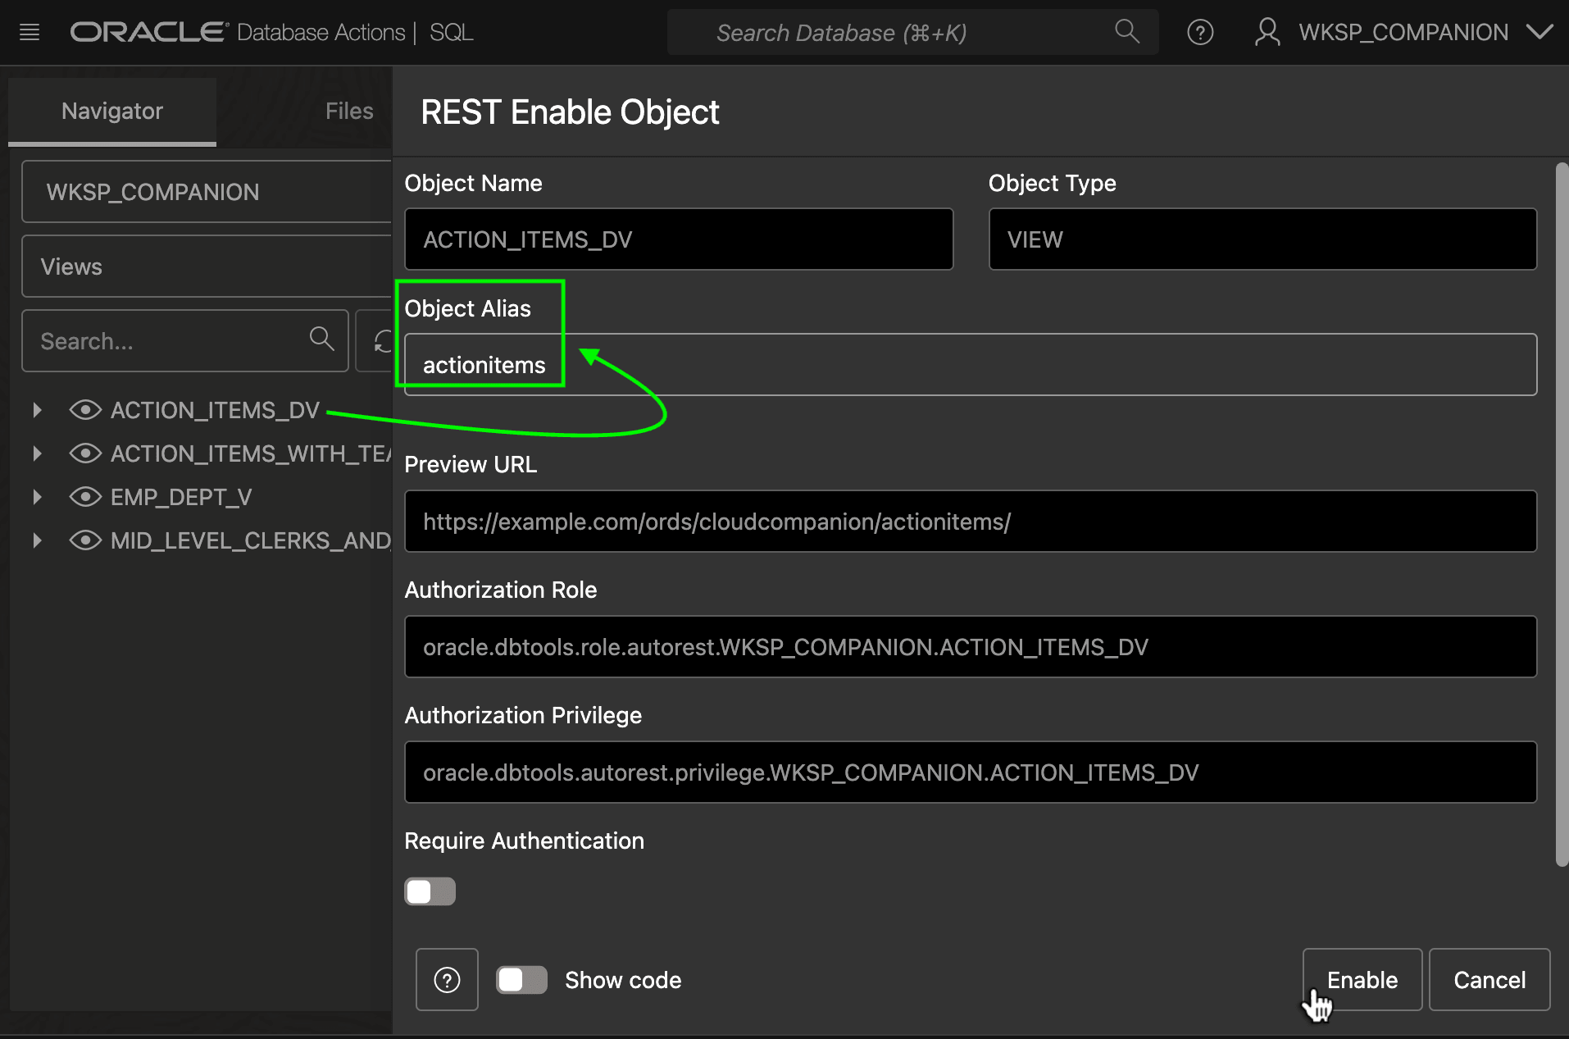Viewport: 1569px width, 1039px height.
Task: Select ACTION_ITEMS_WITH_TEA in the tree
Action: tap(251, 453)
